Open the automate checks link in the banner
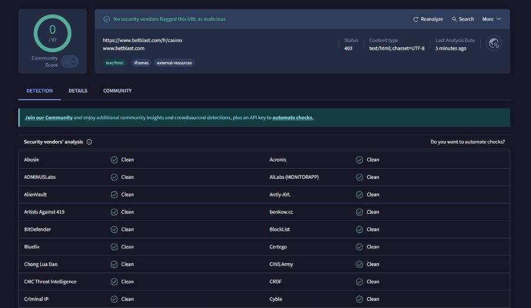The height and width of the screenshot is (308, 531). [293, 117]
